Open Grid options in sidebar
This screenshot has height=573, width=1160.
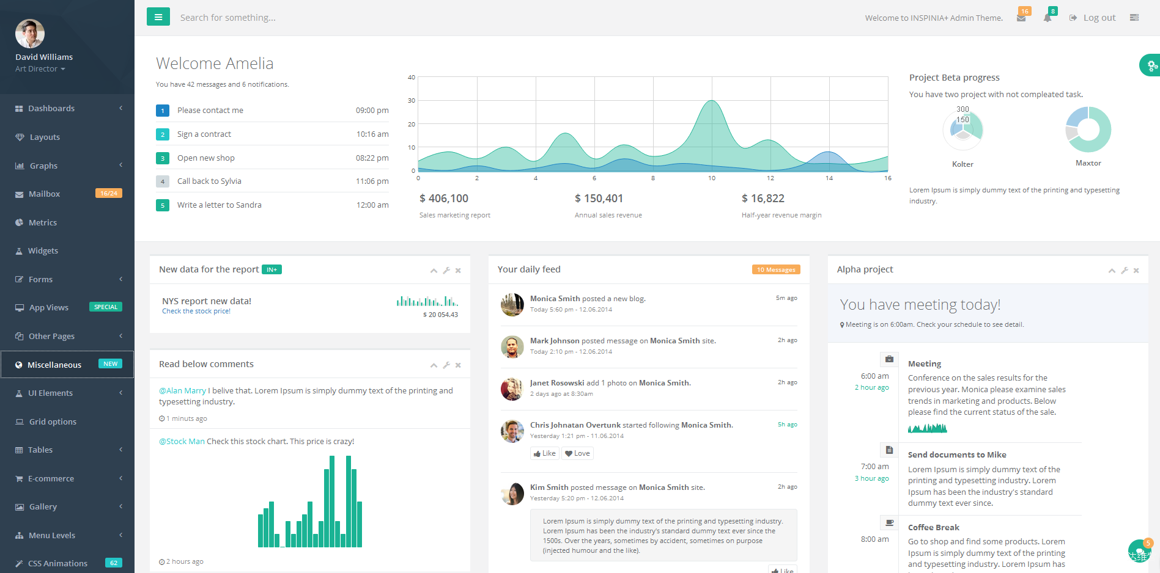pyautogui.click(x=67, y=422)
